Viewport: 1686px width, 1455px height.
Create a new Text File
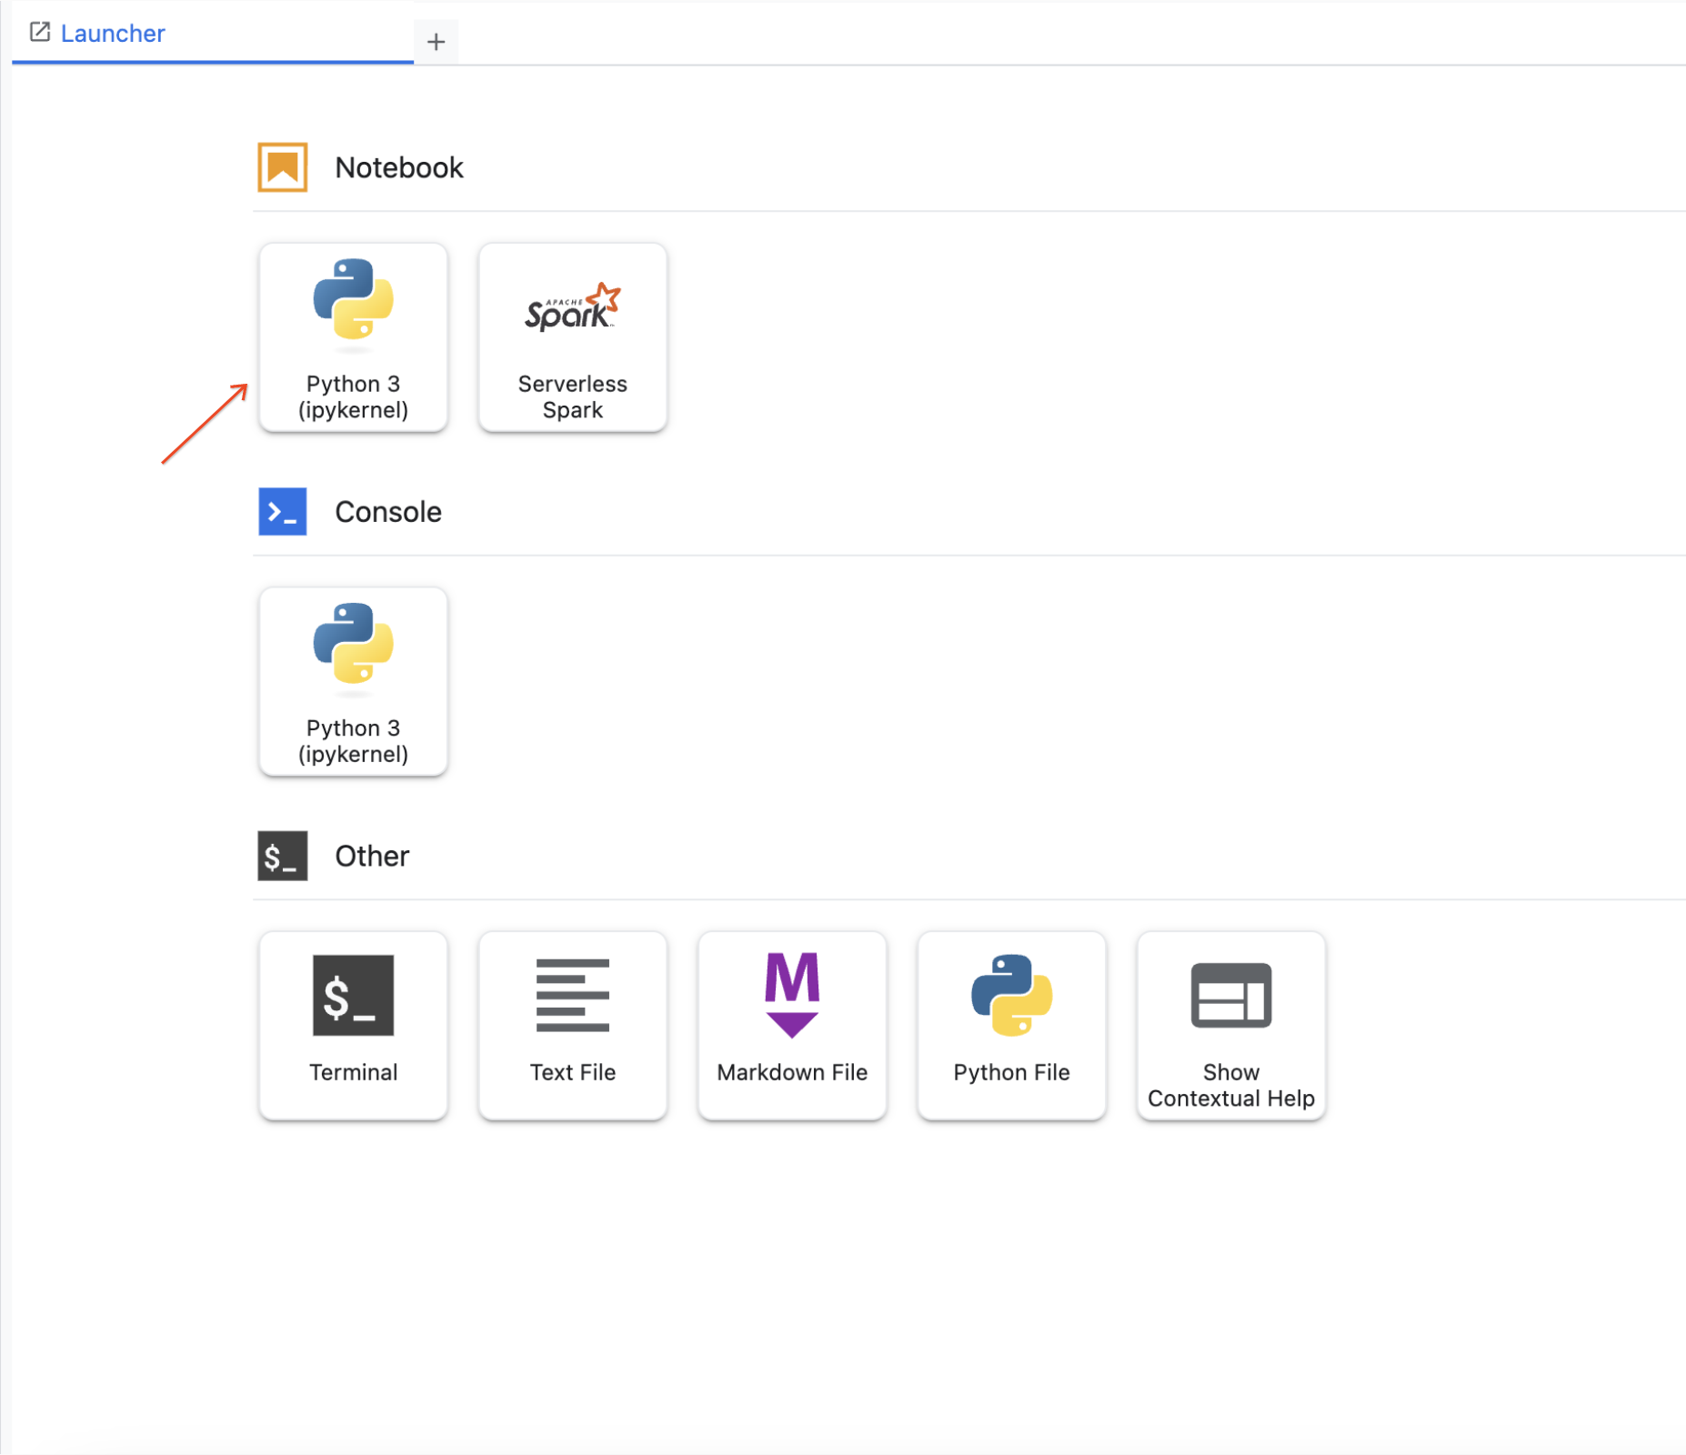coord(573,1026)
